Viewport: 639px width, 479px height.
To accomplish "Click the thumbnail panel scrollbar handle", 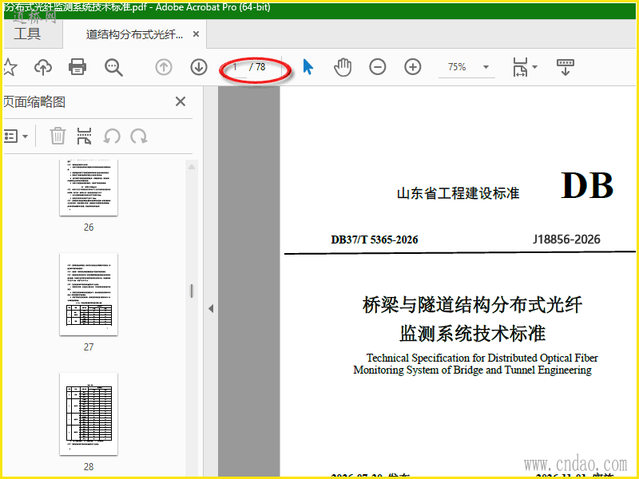I will 192,291.
